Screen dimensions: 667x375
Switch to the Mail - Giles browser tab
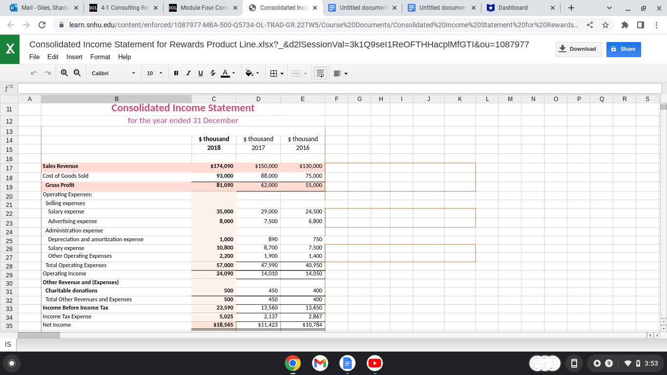tap(43, 8)
